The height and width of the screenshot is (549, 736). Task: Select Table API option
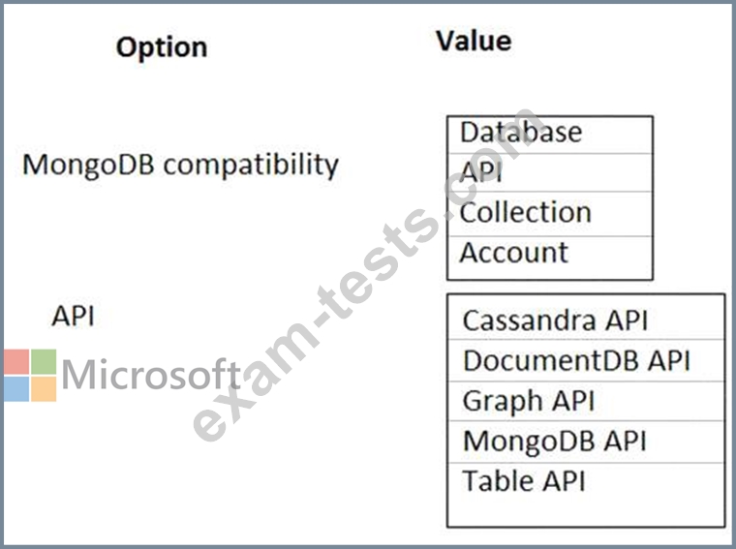[x=586, y=481]
